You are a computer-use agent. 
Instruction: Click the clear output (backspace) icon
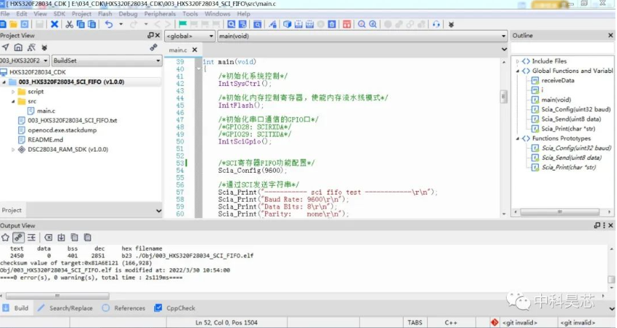click(48, 238)
